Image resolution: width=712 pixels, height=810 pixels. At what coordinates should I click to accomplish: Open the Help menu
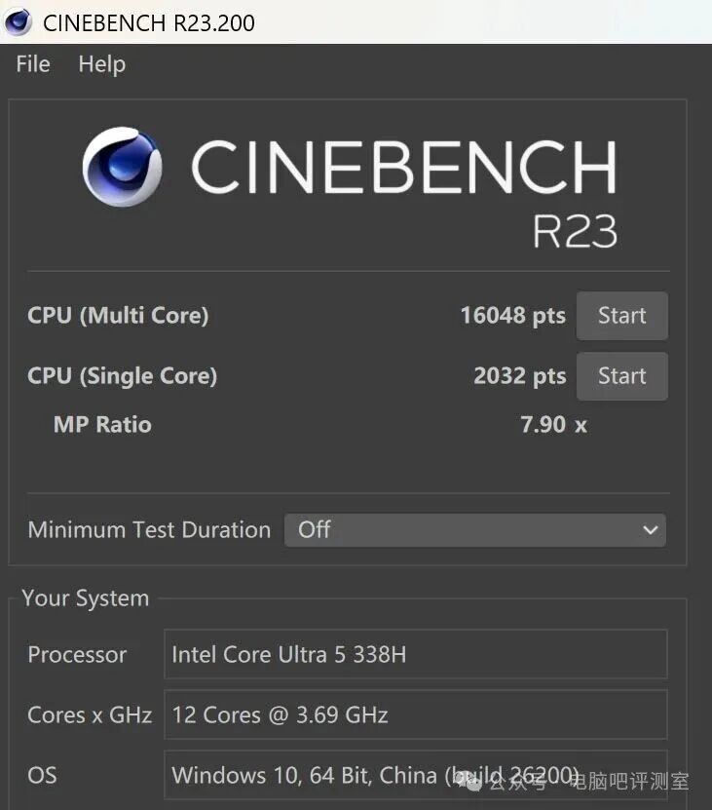(101, 64)
